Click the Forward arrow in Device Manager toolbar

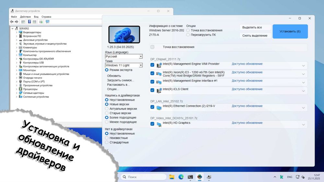click(17, 22)
